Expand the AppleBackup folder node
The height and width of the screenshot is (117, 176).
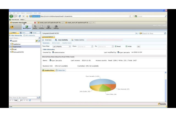pyautogui.click(x=10, y=44)
